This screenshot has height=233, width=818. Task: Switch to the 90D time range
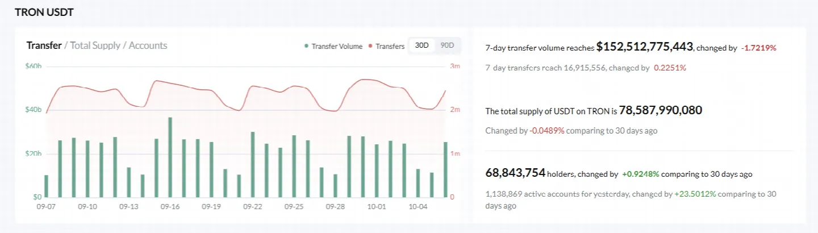tap(448, 45)
